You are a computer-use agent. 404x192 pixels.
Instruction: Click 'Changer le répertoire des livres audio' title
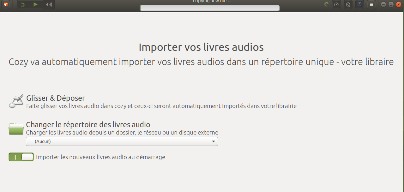(x=88, y=125)
